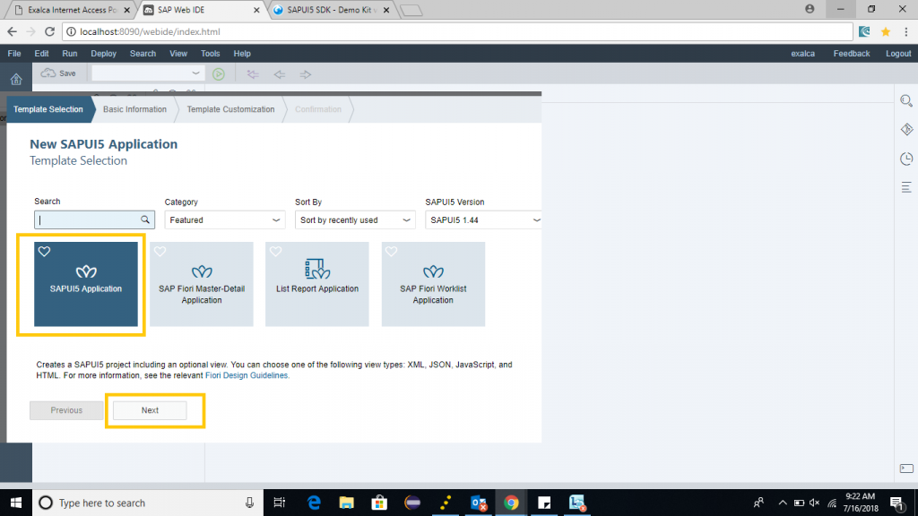Favorite the SAPUI5 Application template heart
The width and height of the screenshot is (918, 516).
point(45,252)
